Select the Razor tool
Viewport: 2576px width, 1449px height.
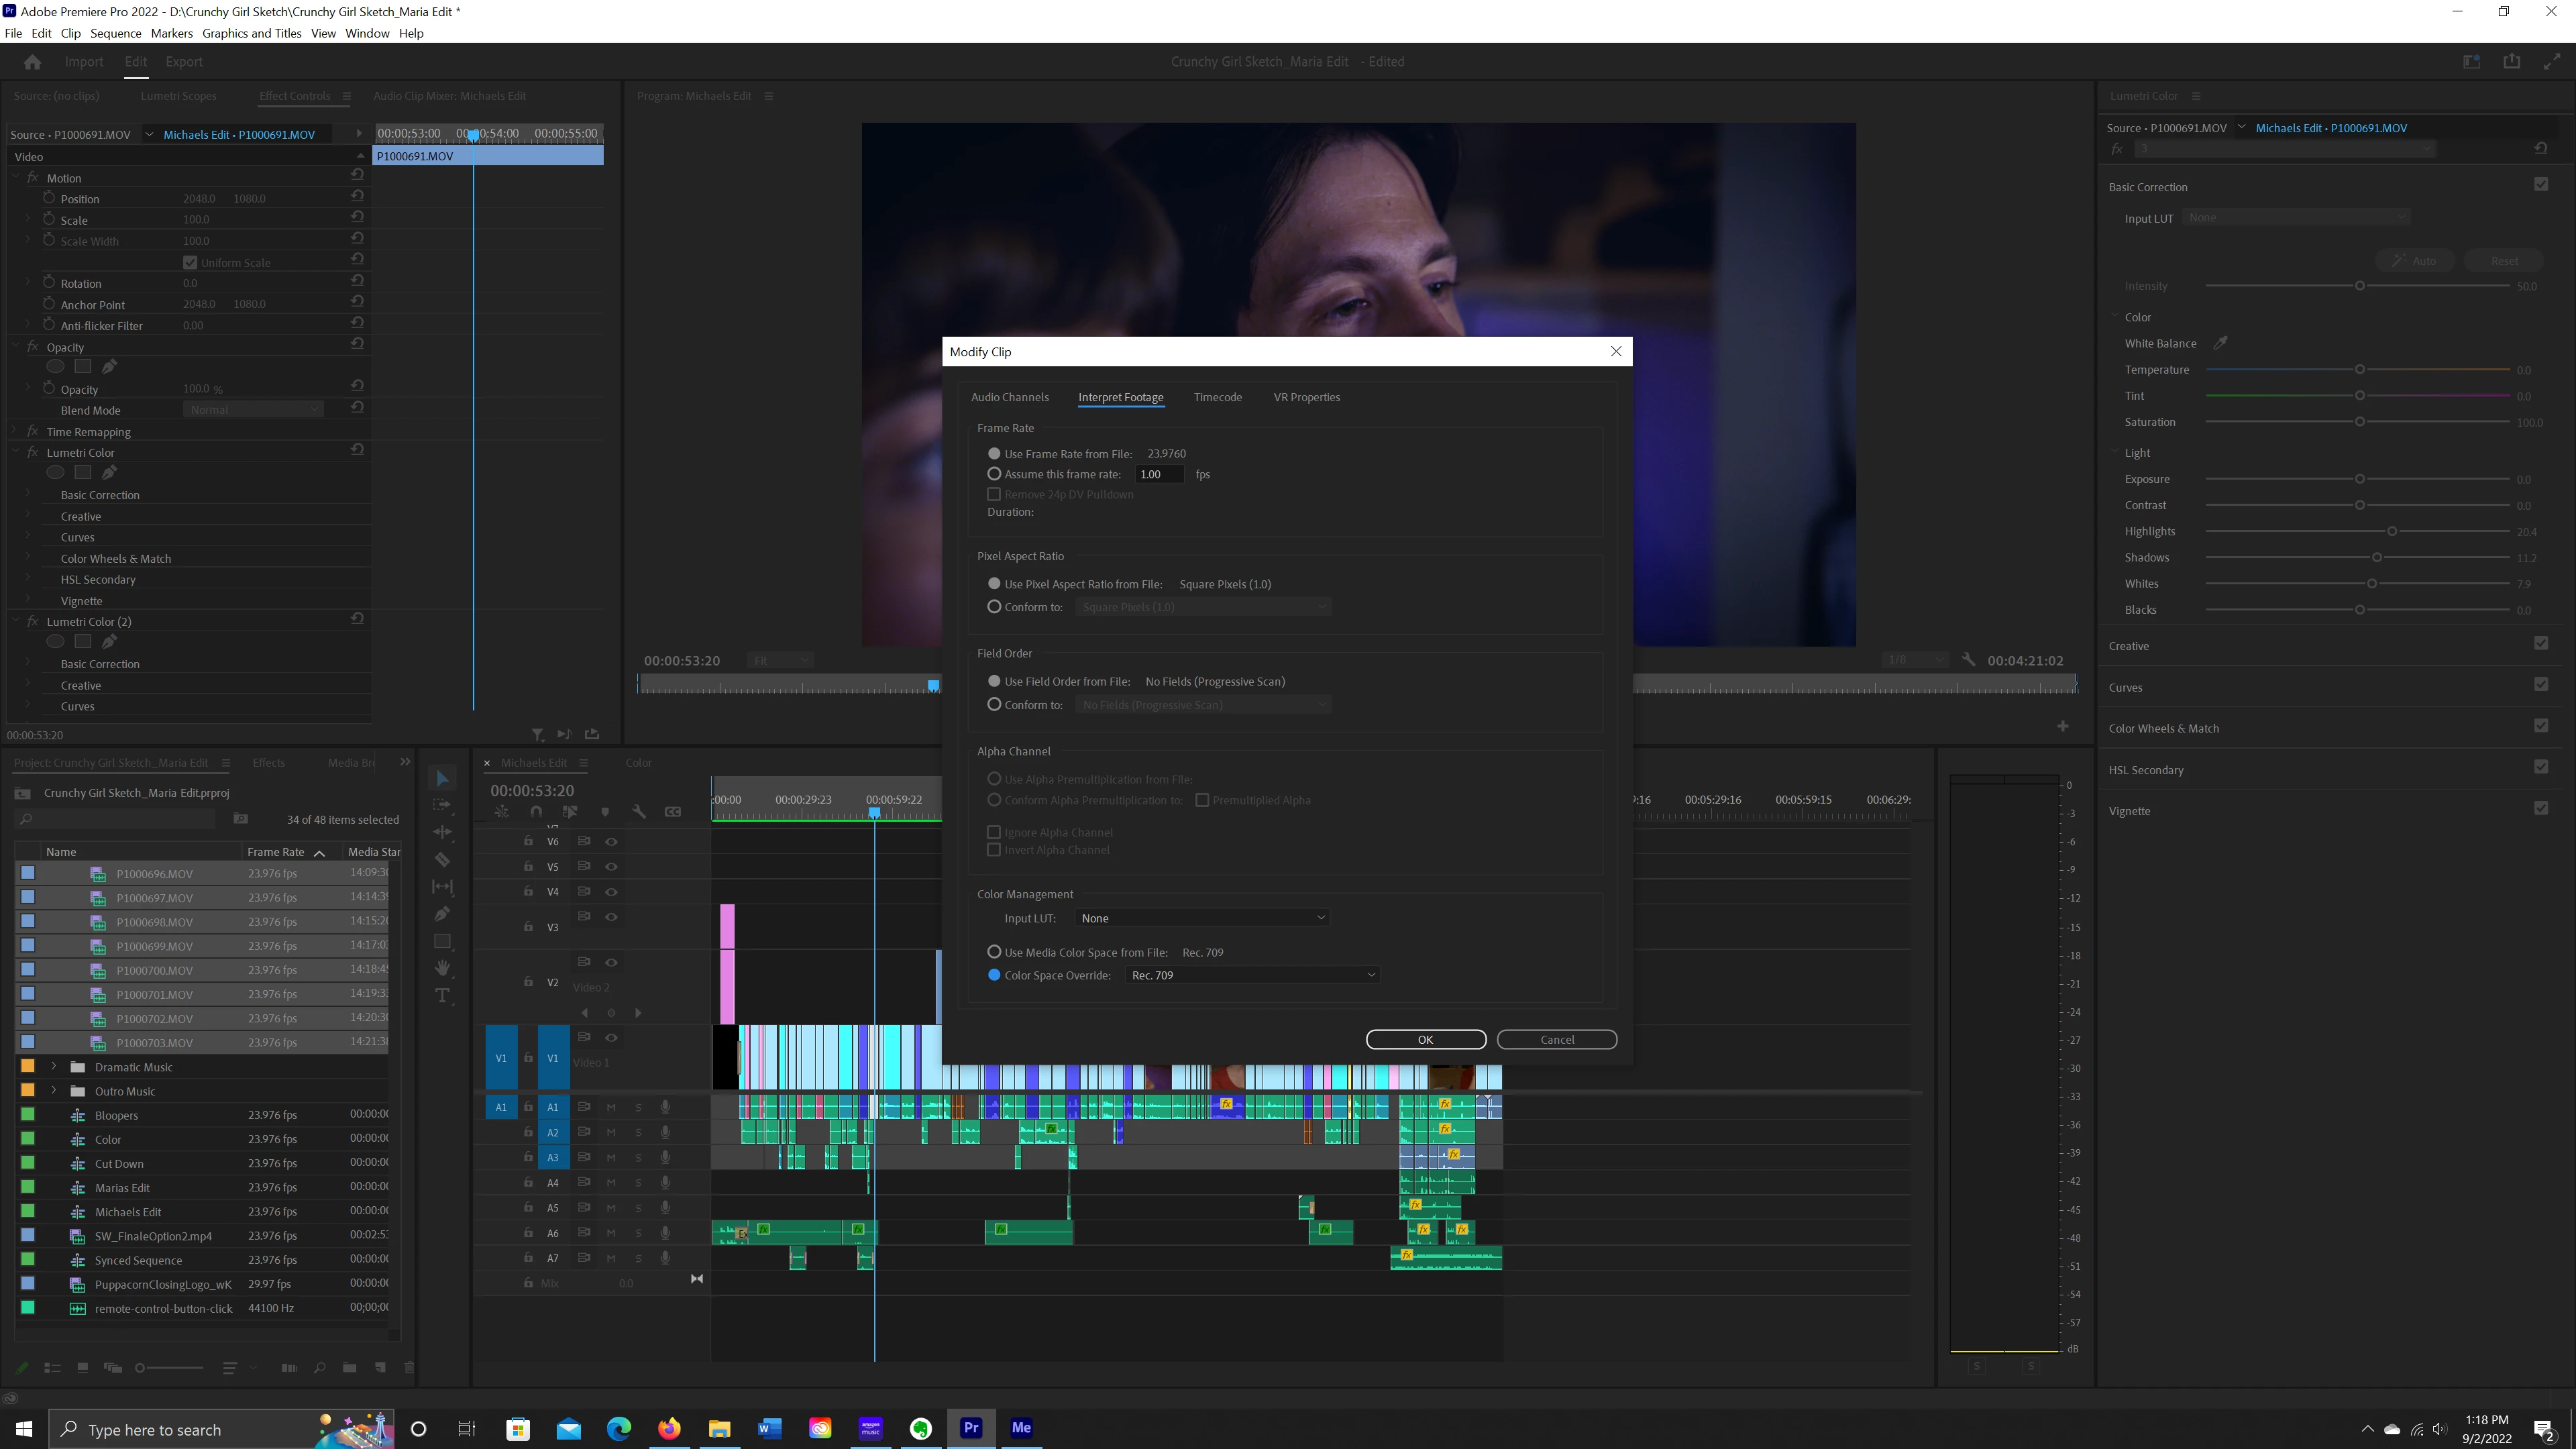[442, 860]
